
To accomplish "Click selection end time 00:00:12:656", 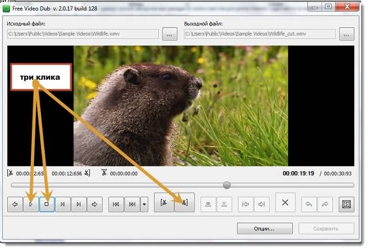I will [x=67, y=173].
